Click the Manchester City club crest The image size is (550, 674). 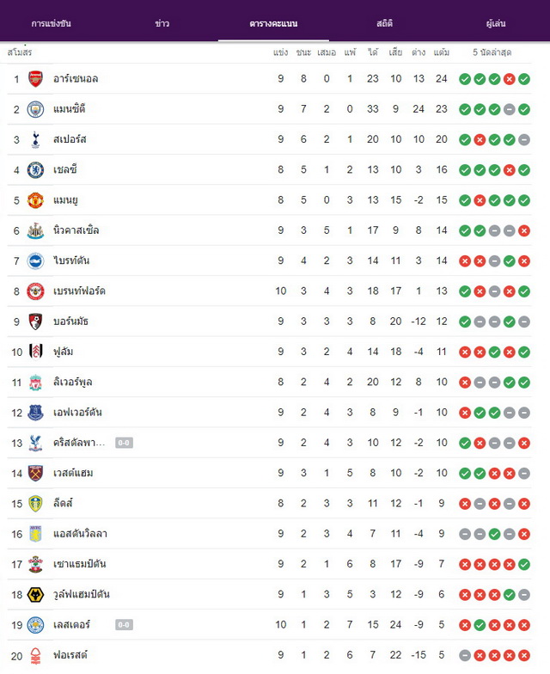point(36,109)
